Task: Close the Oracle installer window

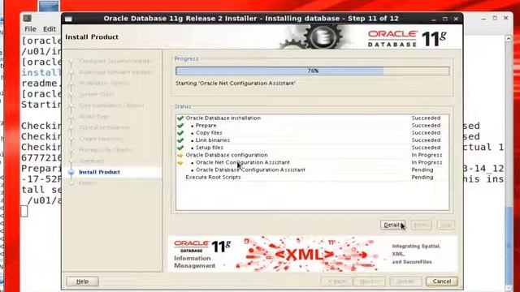Action: (x=456, y=19)
